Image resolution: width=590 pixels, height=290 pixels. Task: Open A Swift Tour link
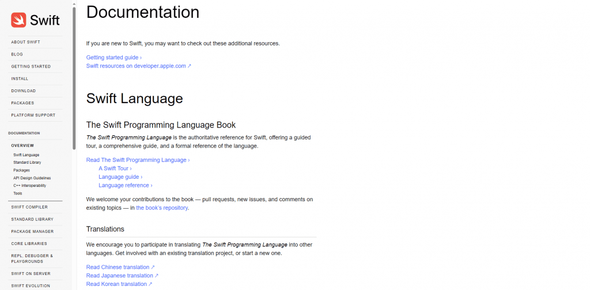[x=115, y=168]
